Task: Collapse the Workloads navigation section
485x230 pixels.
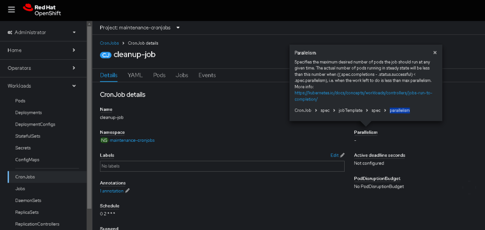Action: pos(42,86)
